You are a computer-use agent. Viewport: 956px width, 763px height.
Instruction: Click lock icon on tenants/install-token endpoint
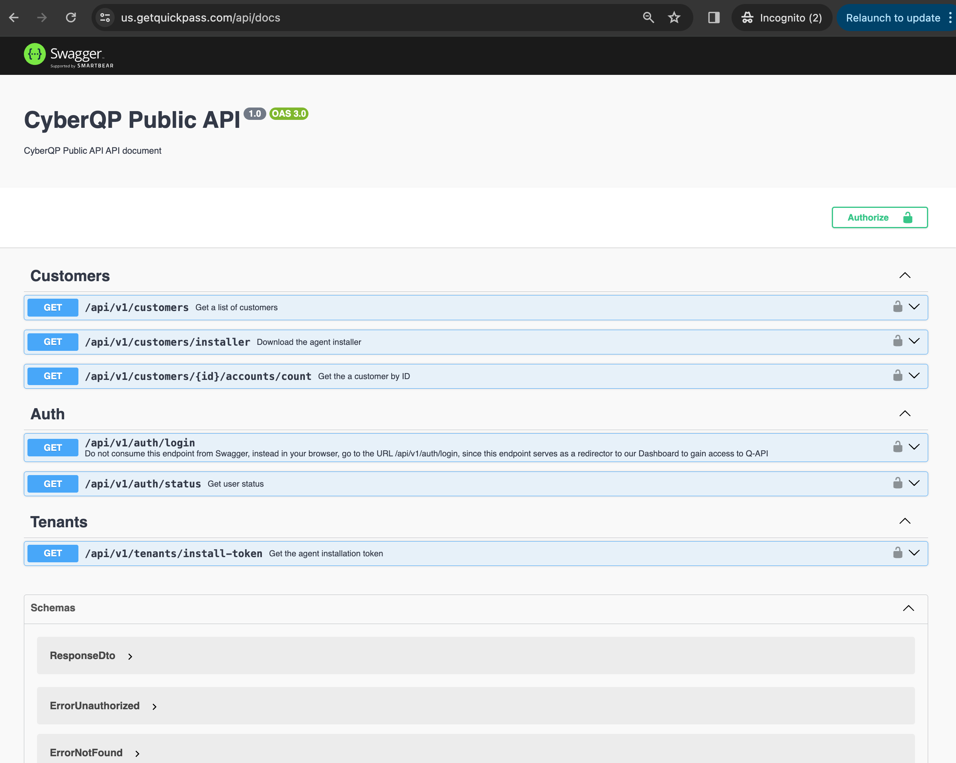tap(897, 553)
